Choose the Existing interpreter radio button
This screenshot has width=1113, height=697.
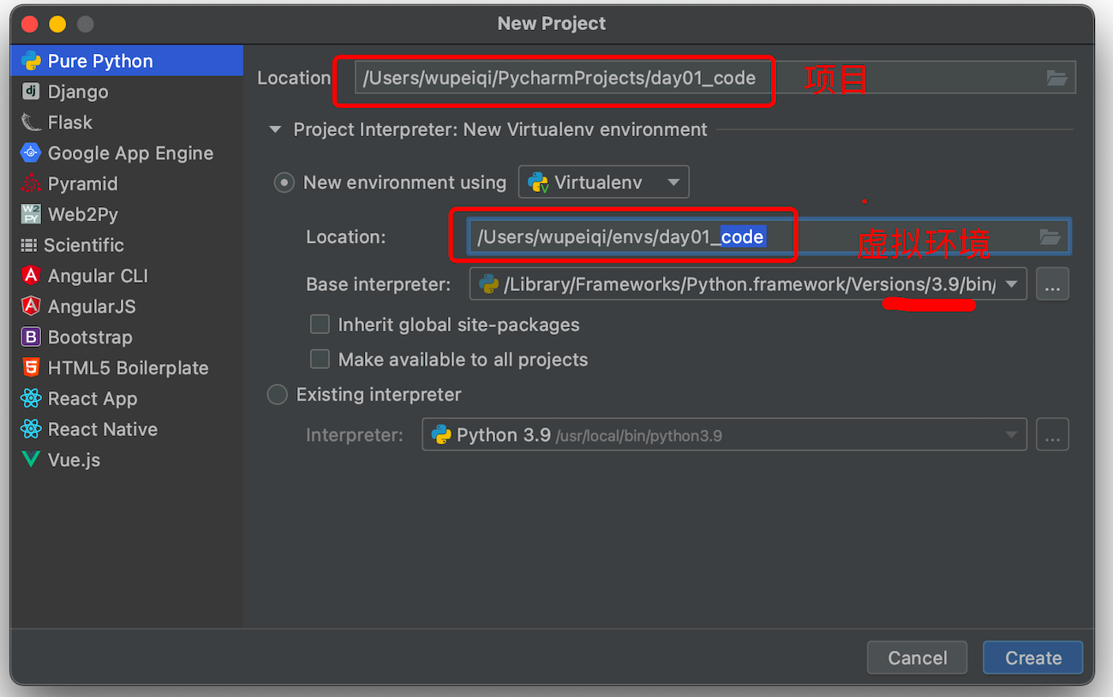278,395
